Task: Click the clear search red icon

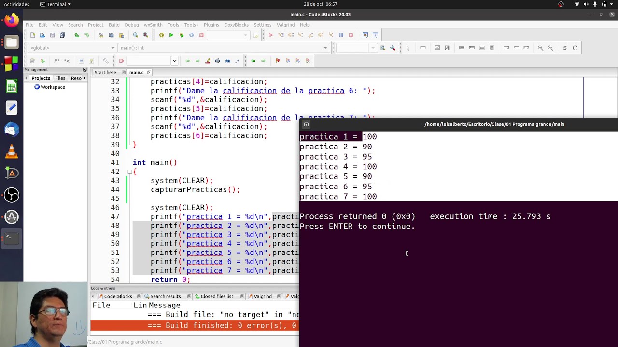Action: point(121,61)
